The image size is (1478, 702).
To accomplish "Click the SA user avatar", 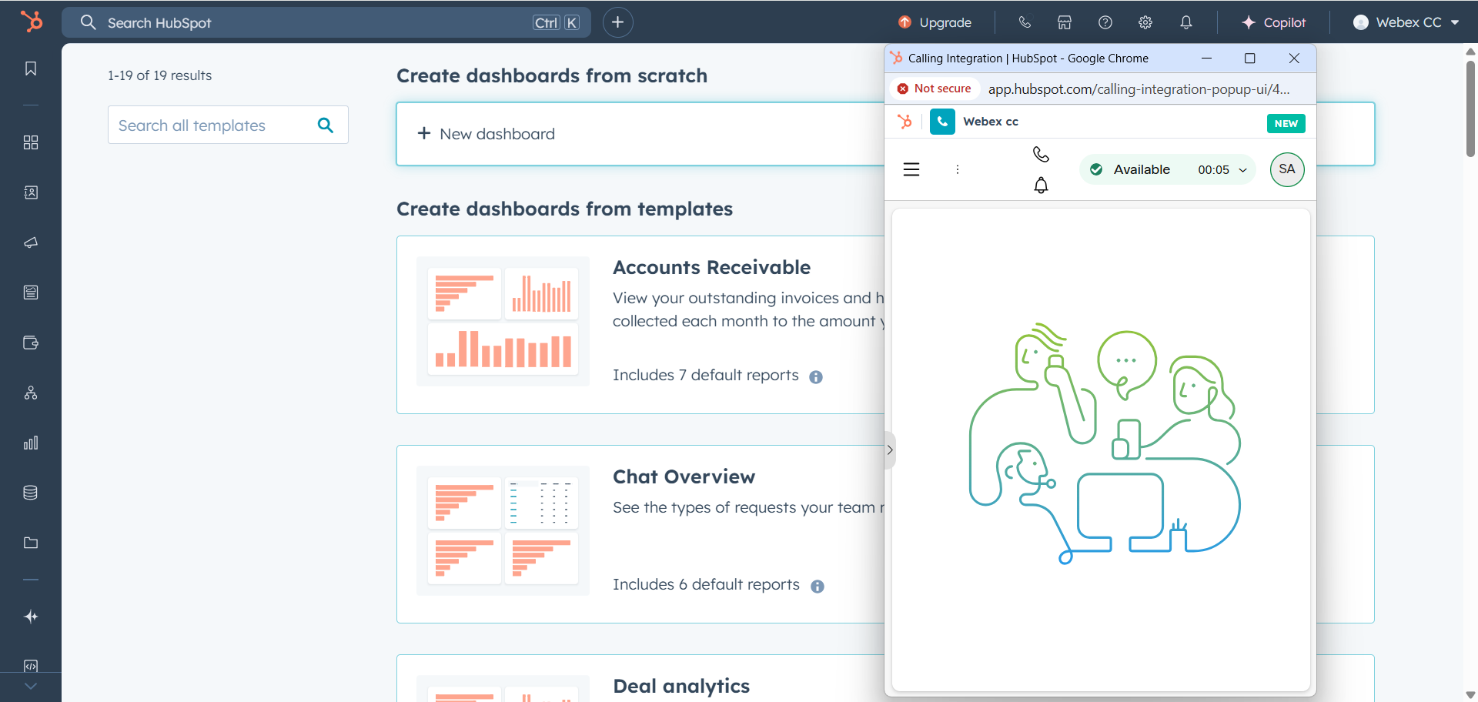I will click(1287, 169).
